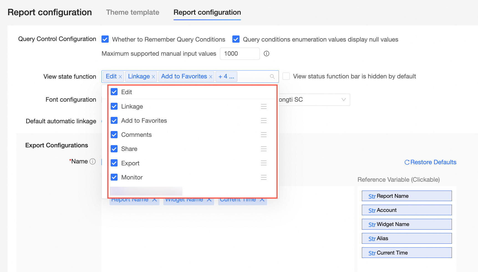
Task: Remove the Linkage tag in the selector
Action: (x=153, y=77)
